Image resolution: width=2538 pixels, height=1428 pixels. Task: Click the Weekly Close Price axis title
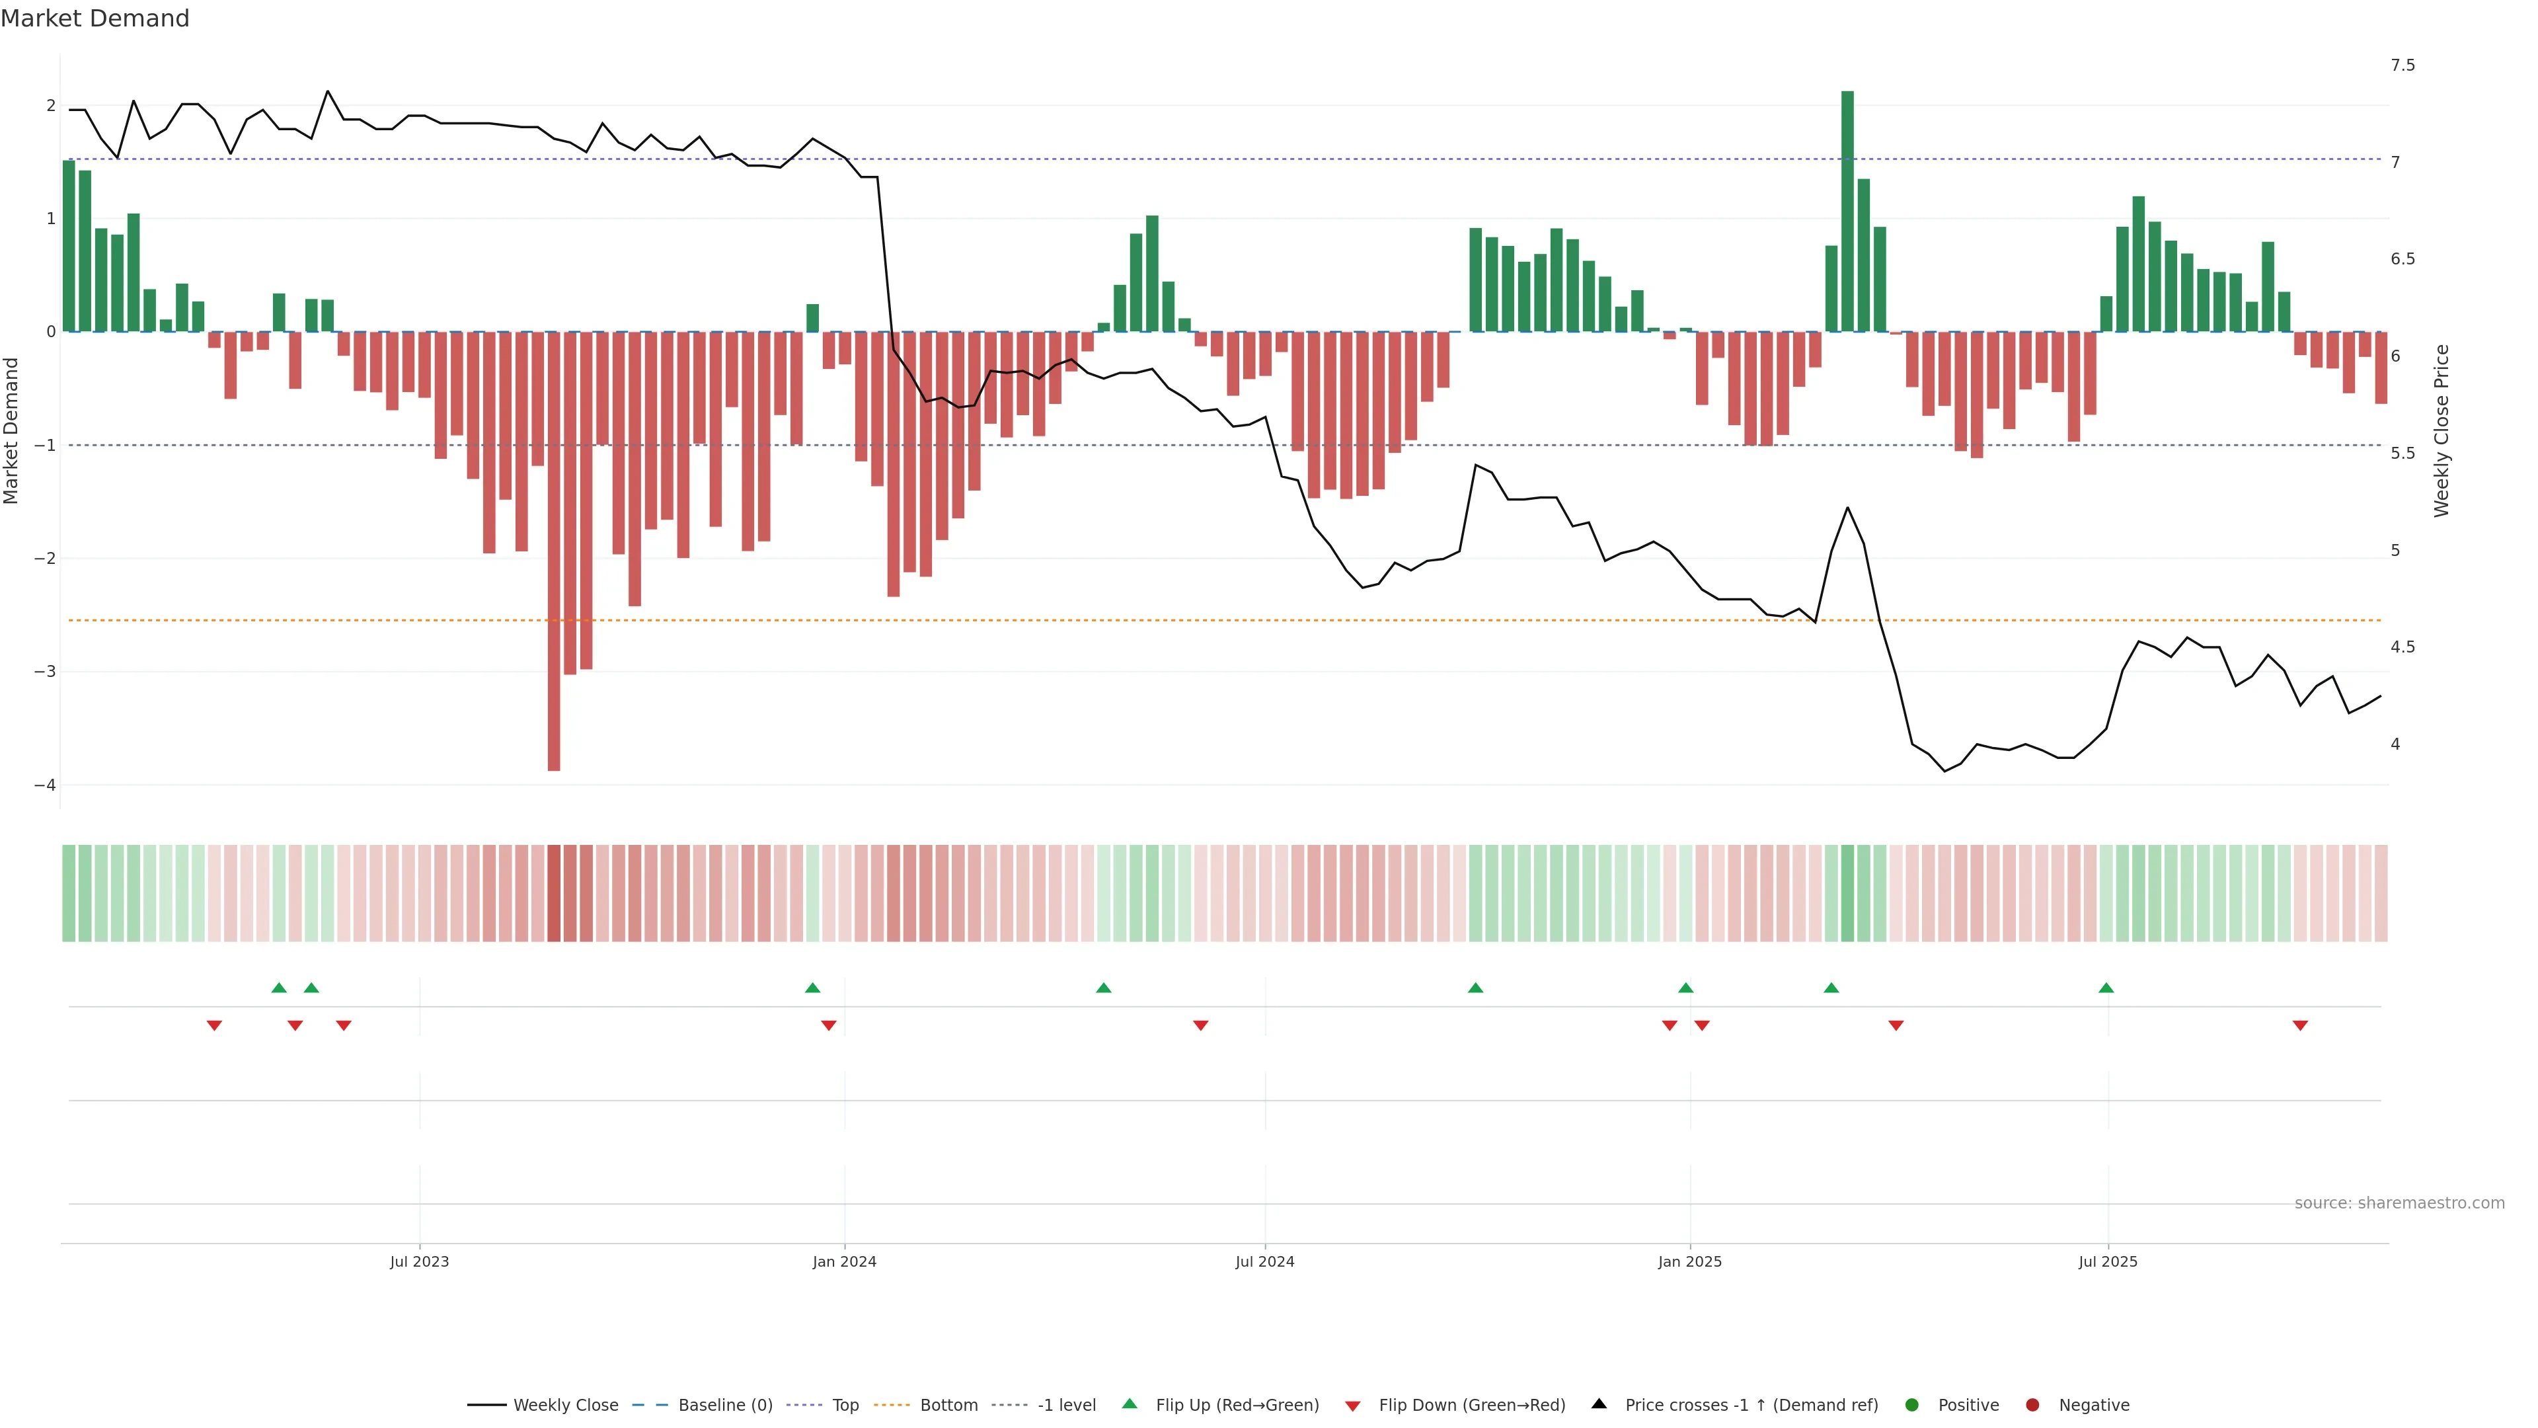pyautogui.click(x=2440, y=430)
